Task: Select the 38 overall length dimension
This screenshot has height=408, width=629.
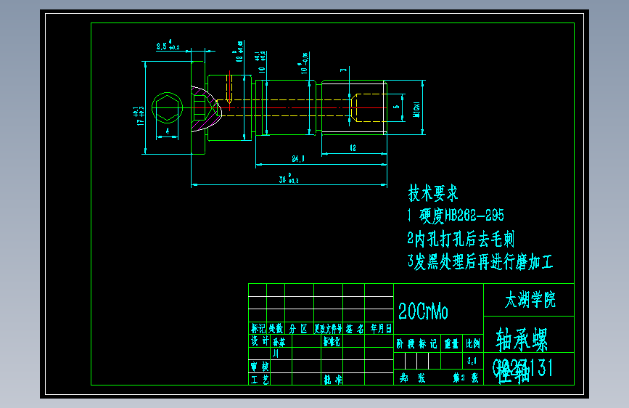Action: 289,179
